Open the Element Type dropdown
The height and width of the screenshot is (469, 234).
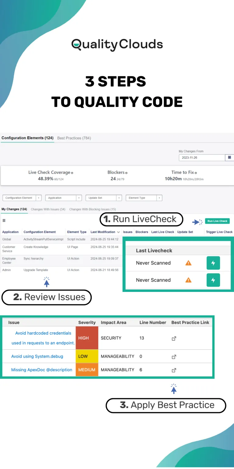coord(144,198)
